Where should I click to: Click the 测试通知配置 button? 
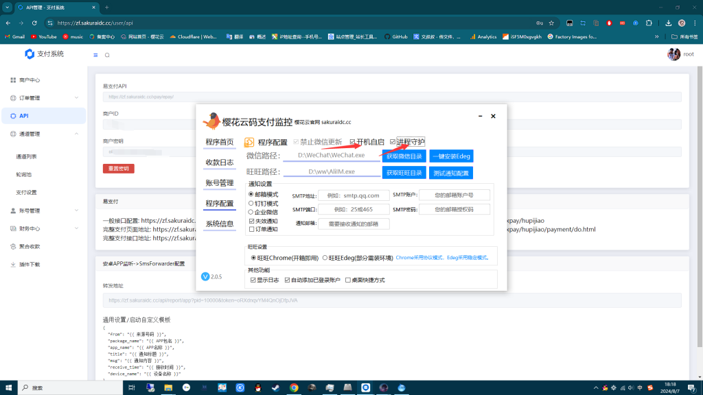click(x=450, y=172)
